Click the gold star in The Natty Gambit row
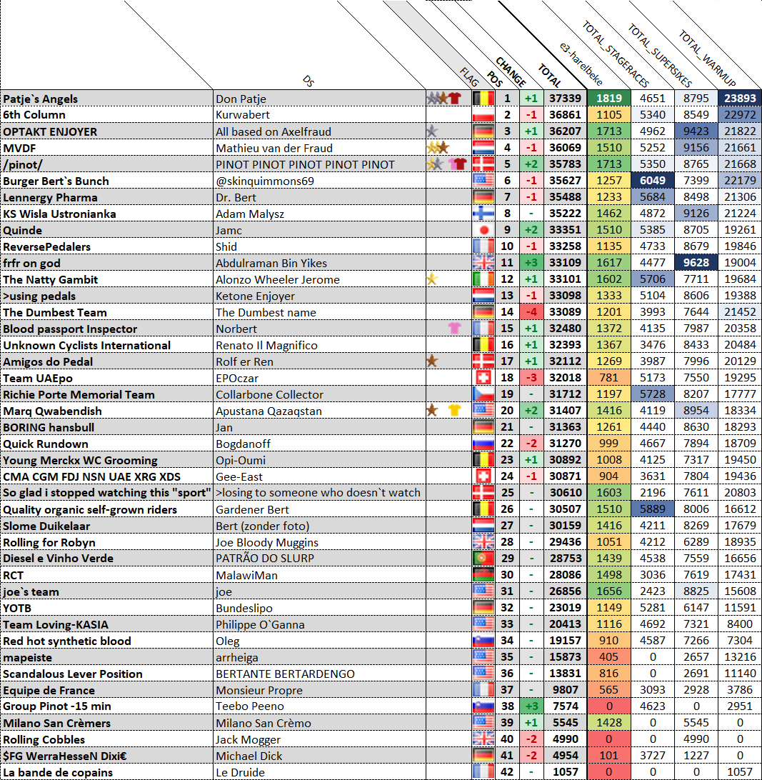This screenshot has width=762, height=780. pyautogui.click(x=432, y=279)
